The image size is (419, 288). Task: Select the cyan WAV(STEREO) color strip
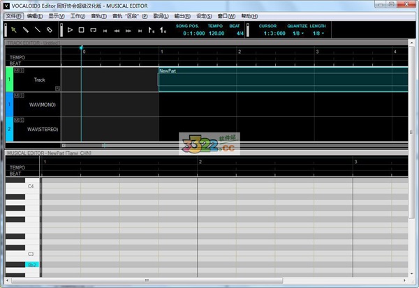(x=9, y=129)
